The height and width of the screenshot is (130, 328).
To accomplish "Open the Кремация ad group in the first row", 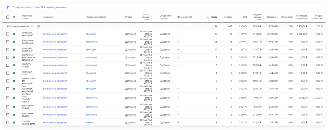I will click(x=91, y=34).
